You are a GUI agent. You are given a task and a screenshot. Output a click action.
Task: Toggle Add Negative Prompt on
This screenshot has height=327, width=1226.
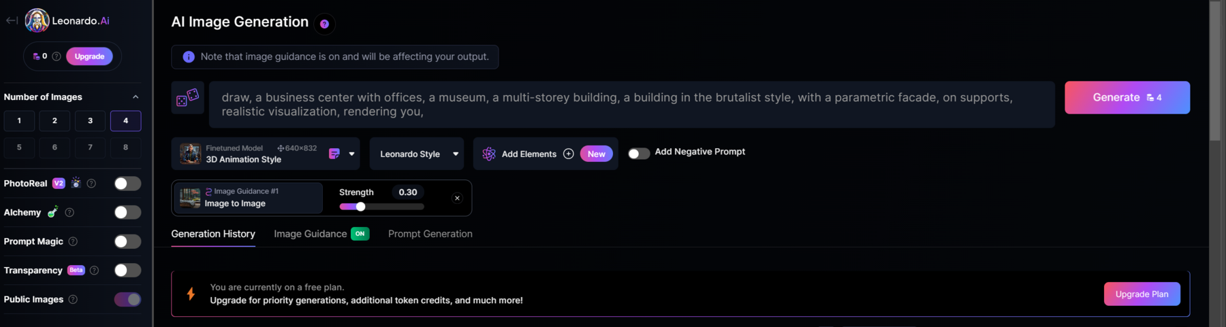[x=638, y=153]
